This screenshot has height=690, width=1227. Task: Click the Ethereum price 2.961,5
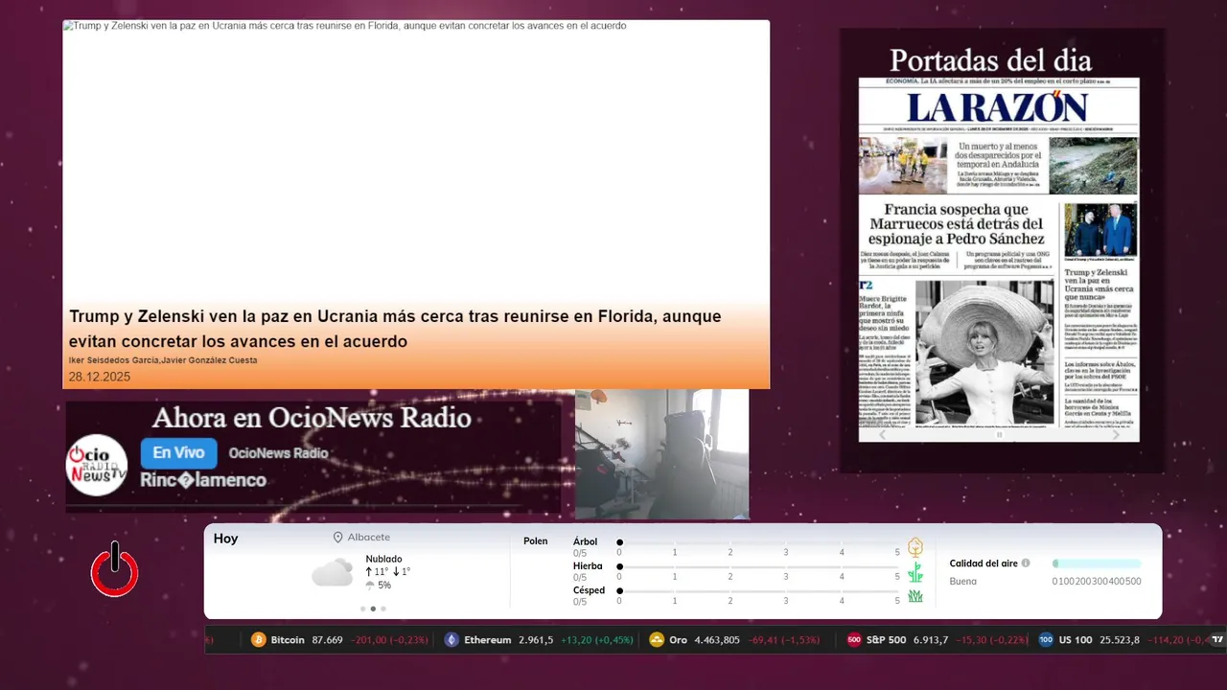(536, 639)
